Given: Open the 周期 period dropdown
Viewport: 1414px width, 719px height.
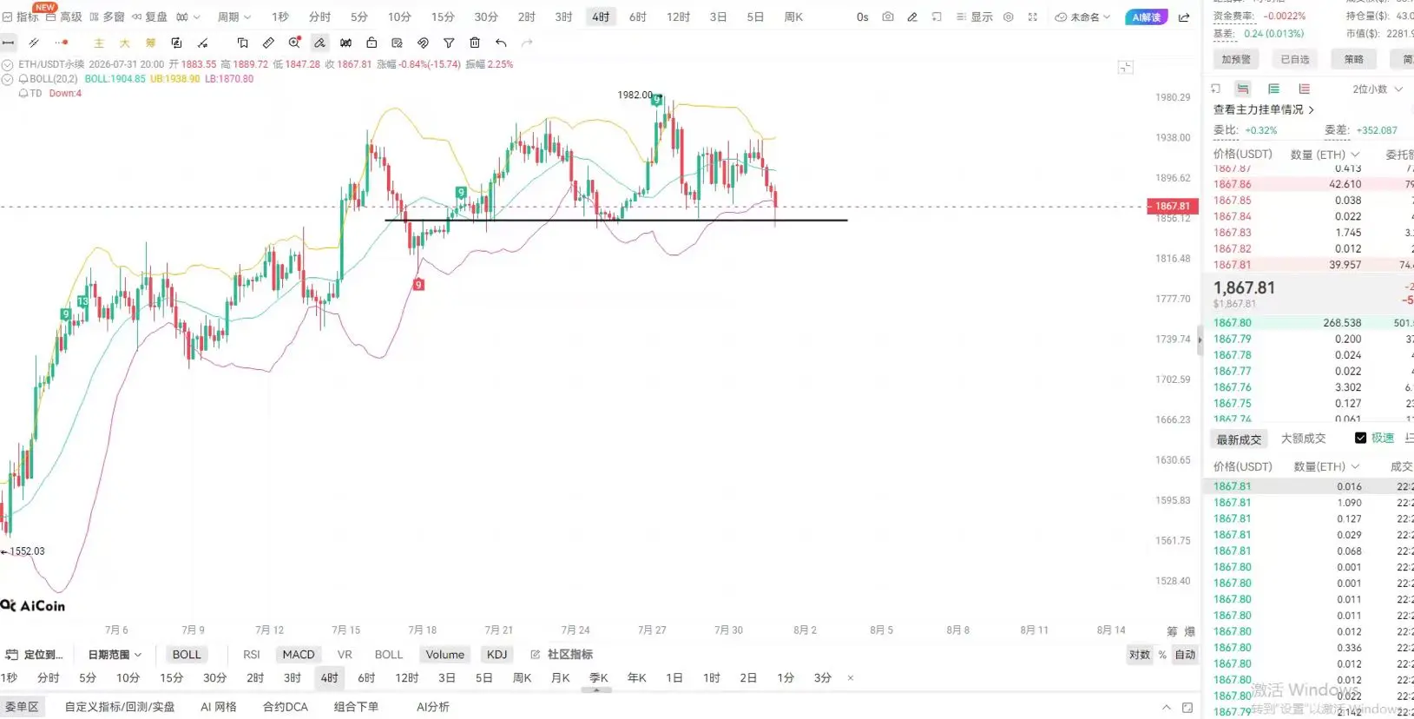Looking at the screenshot, I should pyautogui.click(x=233, y=17).
